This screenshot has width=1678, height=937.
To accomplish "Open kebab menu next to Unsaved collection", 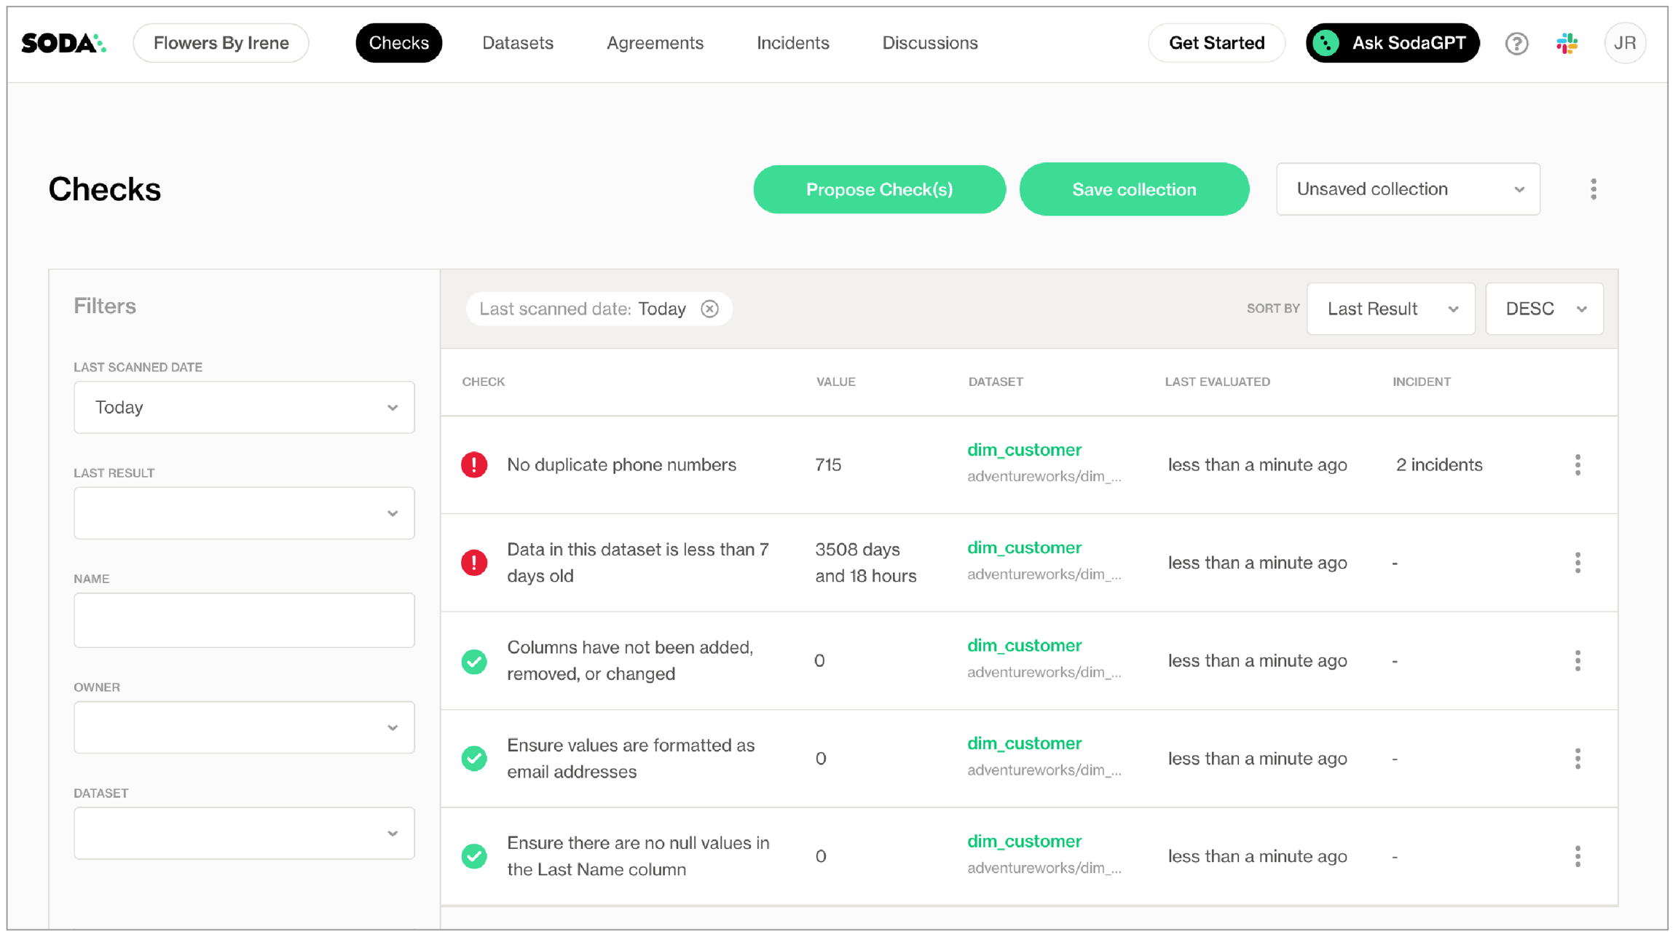I will point(1593,189).
